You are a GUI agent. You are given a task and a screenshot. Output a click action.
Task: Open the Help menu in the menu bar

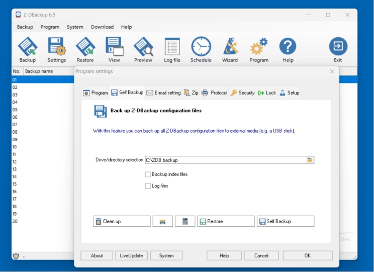point(126,27)
